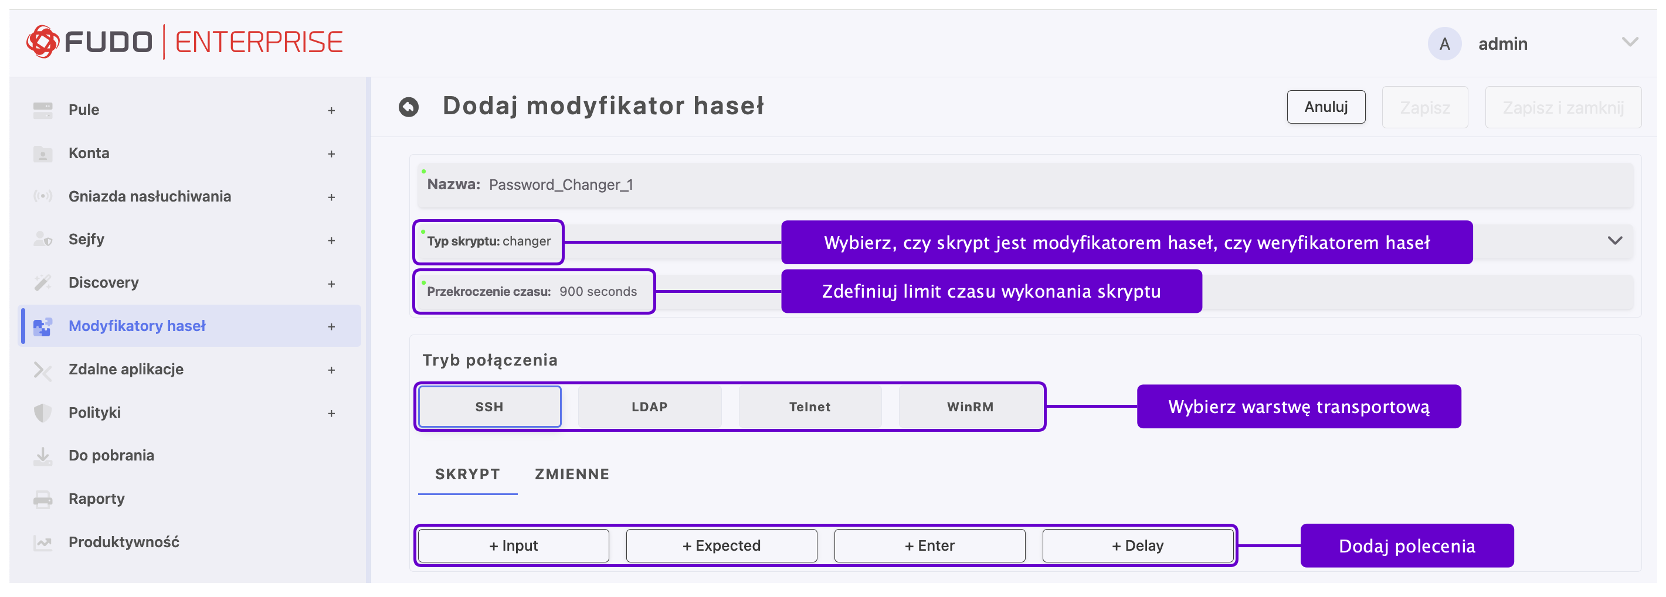This screenshot has width=1666, height=597.
Task: Click the plus next to Modyfikatory haseł
Action: 331,327
